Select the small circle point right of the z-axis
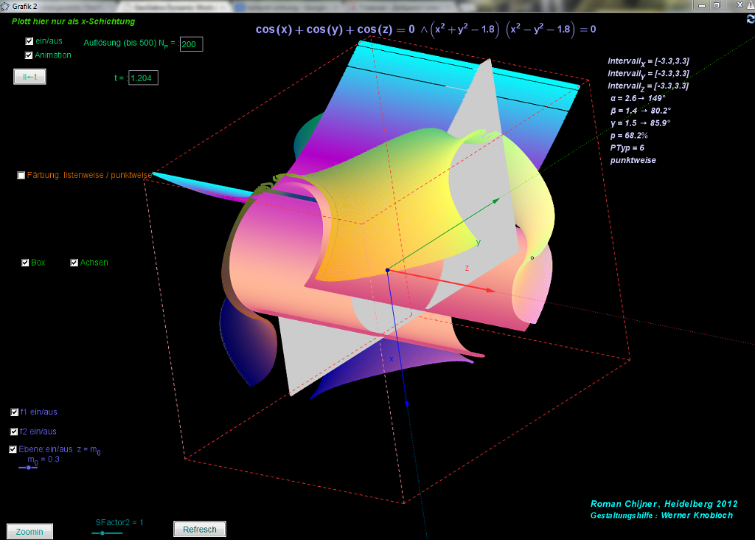The image size is (755, 540). point(532,257)
